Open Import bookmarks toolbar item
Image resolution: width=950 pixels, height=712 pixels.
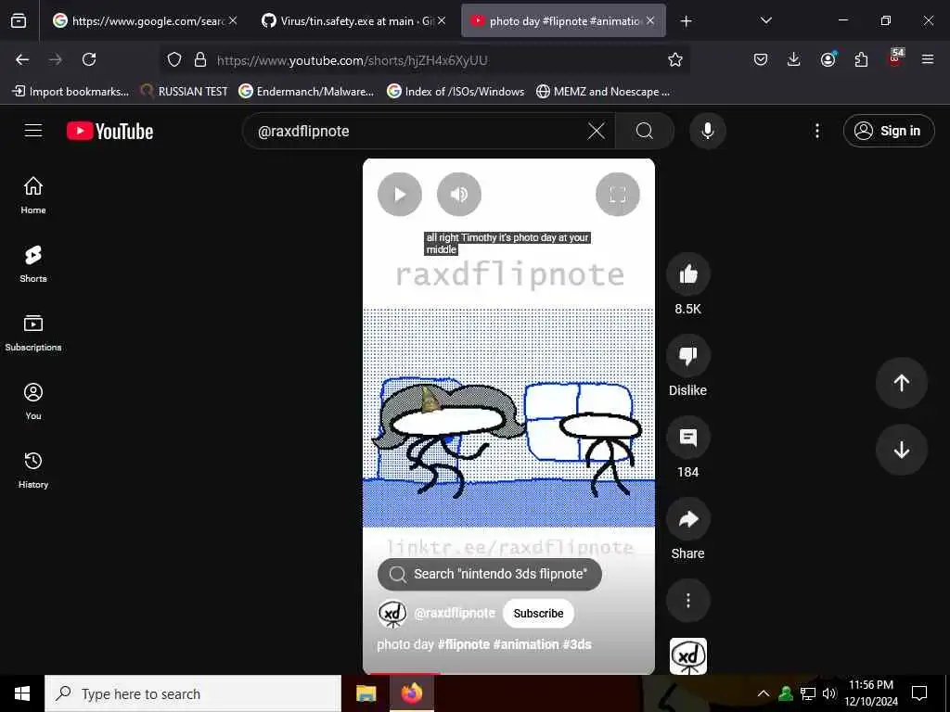click(x=71, y=92)
